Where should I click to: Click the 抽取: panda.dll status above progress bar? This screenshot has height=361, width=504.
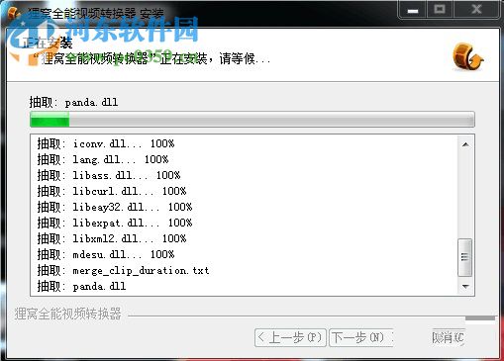coord(73,102)
